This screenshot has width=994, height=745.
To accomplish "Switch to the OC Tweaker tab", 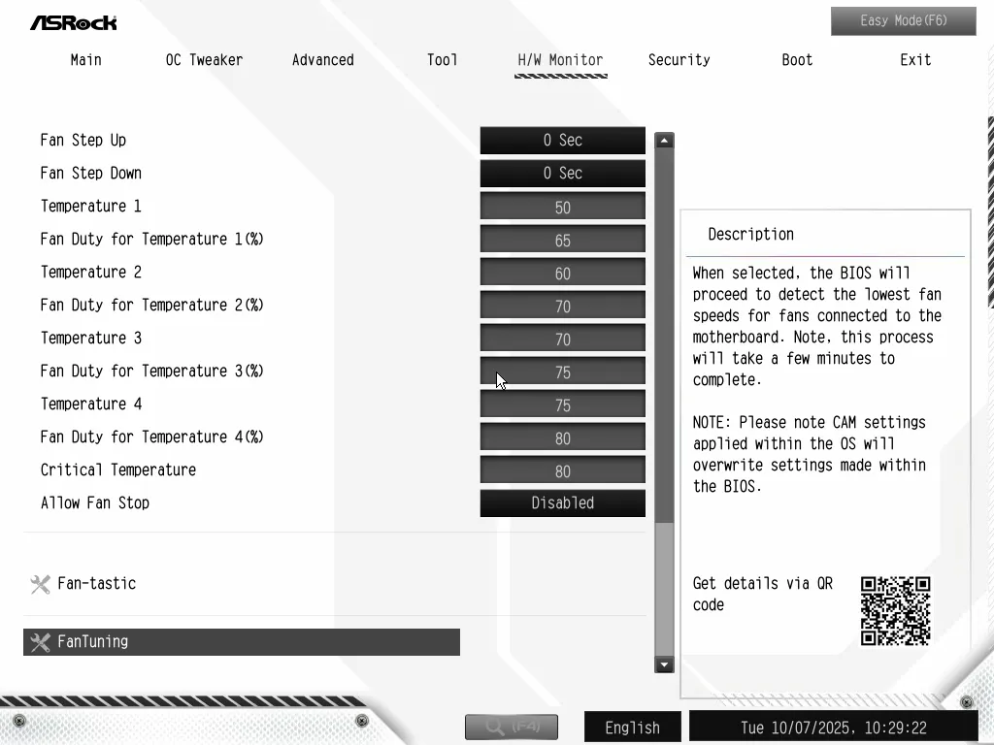I will [204, 60].
